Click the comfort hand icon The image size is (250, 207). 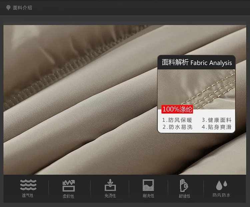[x=184, y=185]
